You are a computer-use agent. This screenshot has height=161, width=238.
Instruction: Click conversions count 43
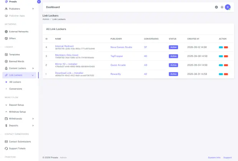point(145,65)
